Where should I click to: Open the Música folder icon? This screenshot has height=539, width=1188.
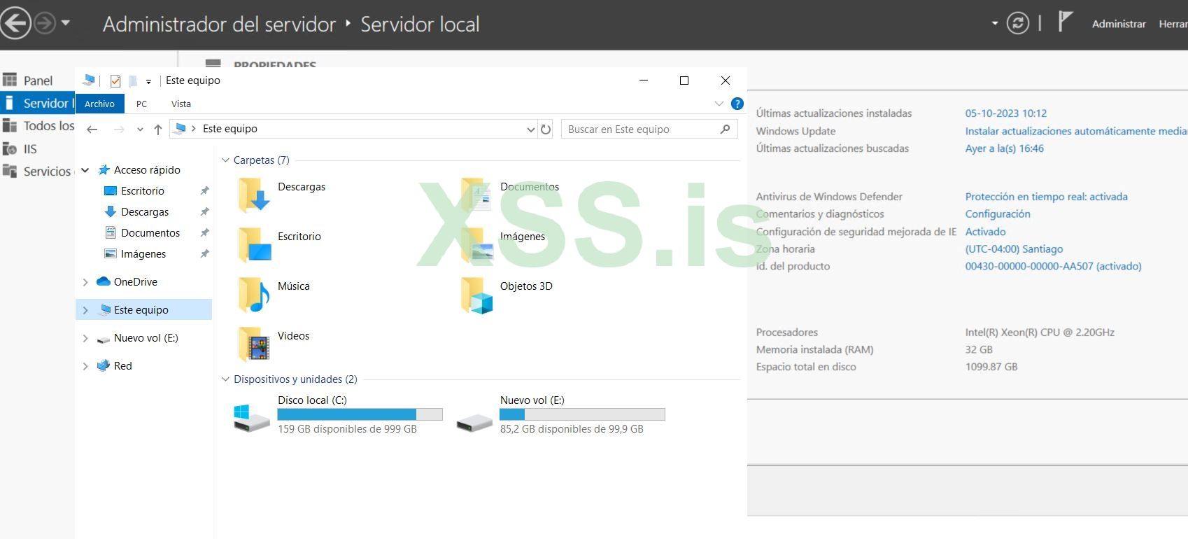tap(254, 294)
